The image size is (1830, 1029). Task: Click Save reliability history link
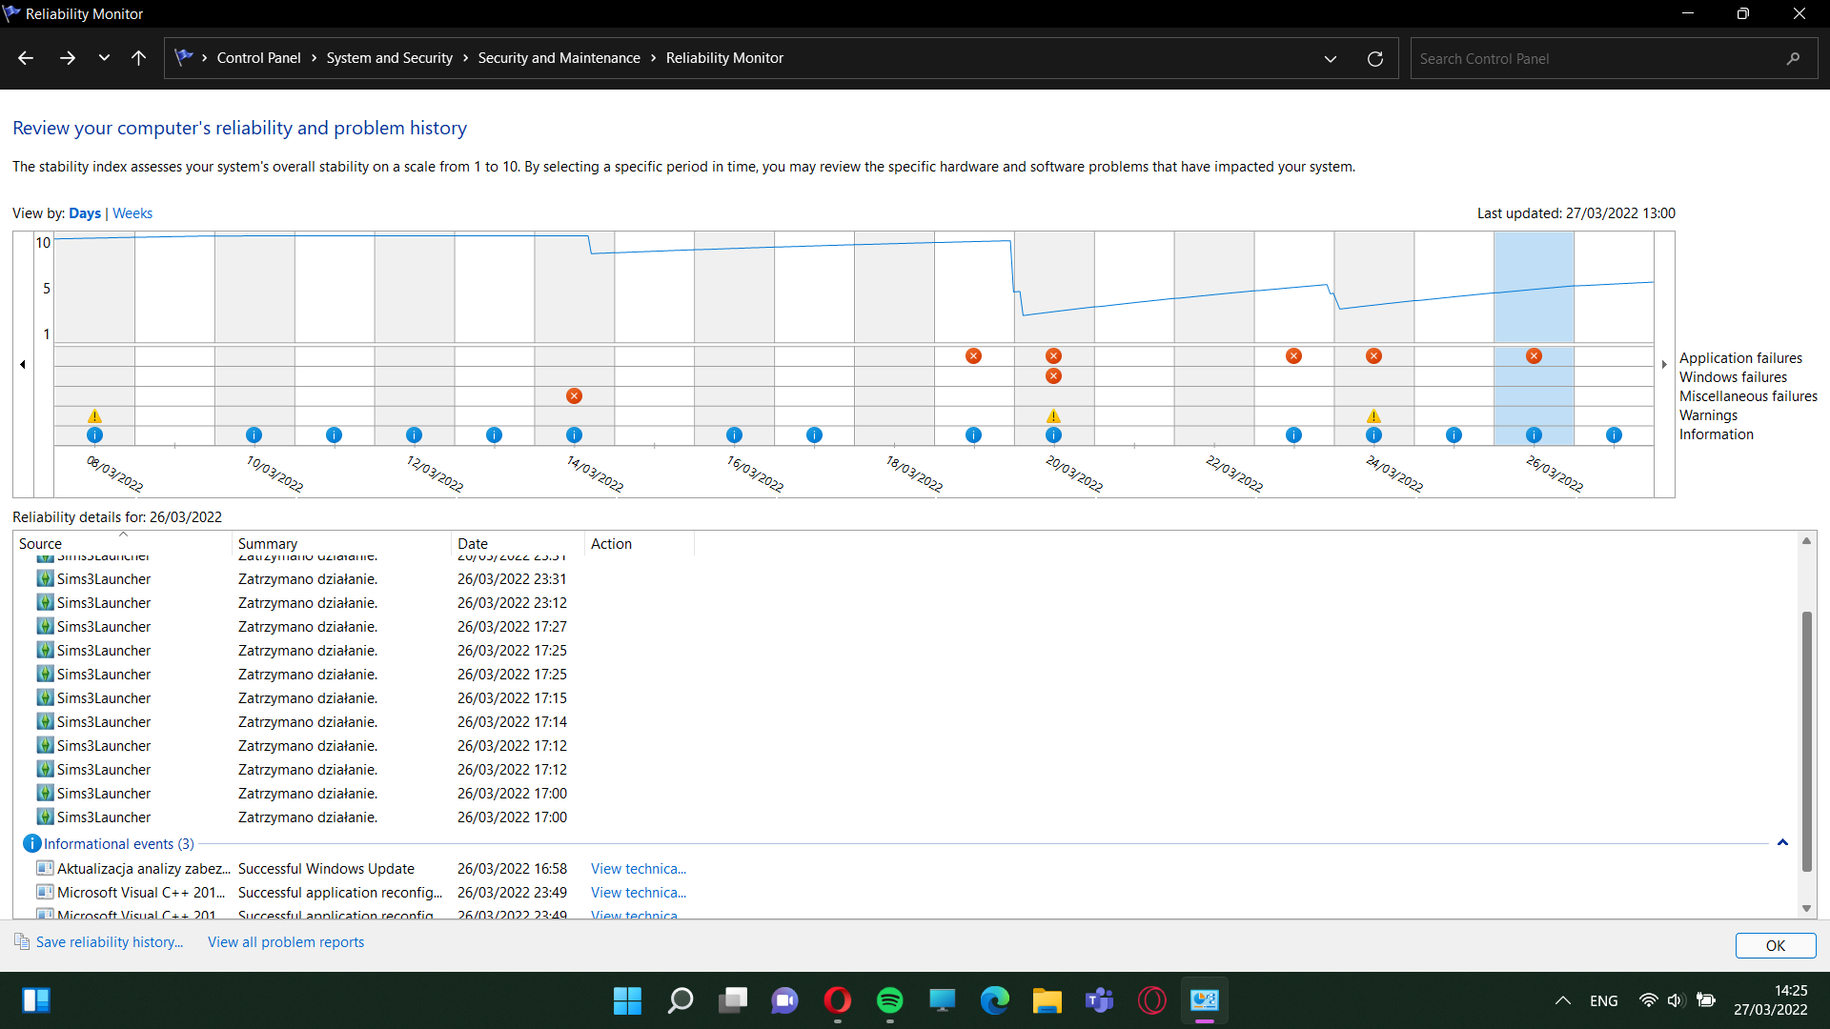point(109,941)
